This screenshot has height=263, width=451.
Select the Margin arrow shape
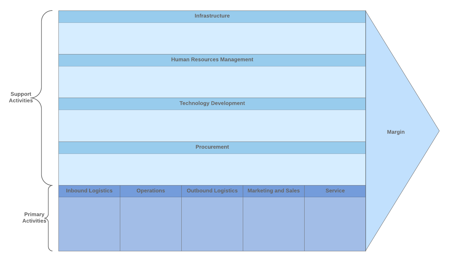pos(396,132)
